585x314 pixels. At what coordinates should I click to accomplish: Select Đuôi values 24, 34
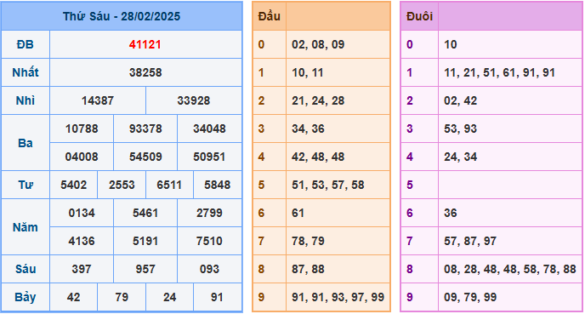tap(460, 157)
